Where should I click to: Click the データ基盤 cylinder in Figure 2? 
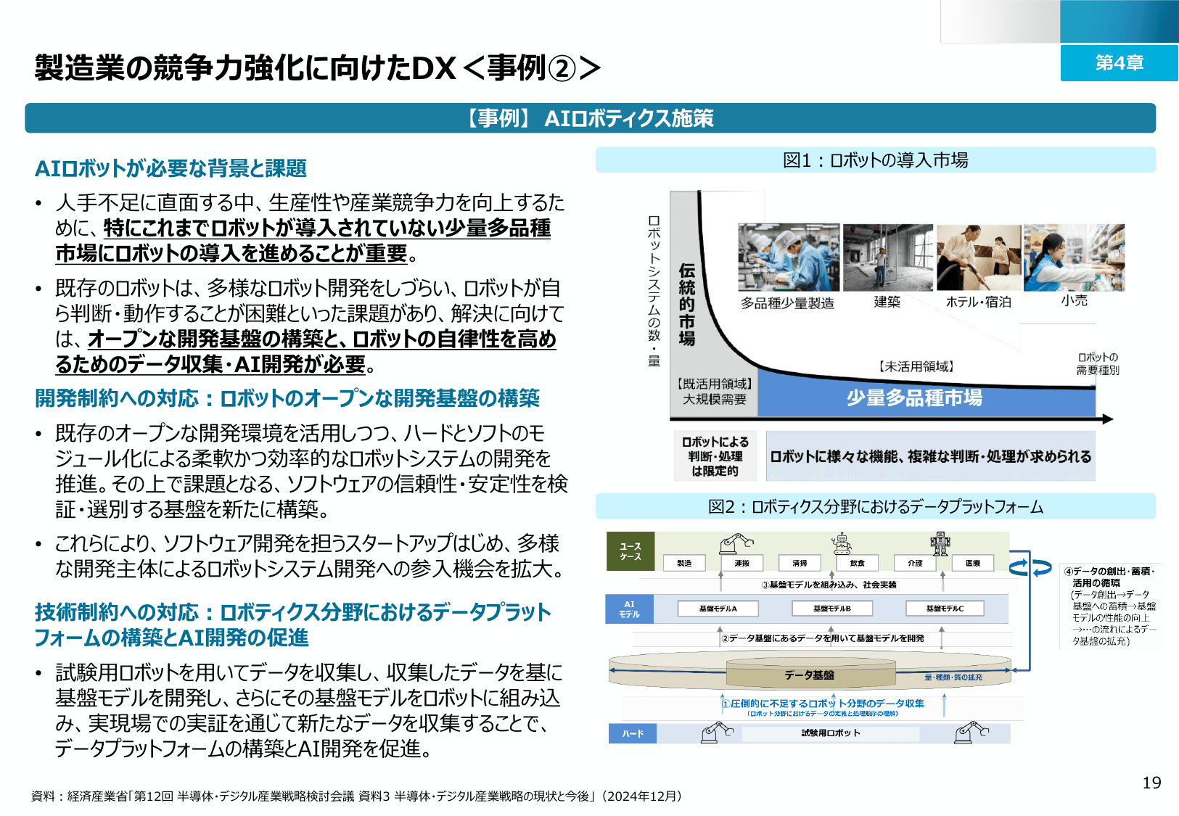[x=810, y=673]
